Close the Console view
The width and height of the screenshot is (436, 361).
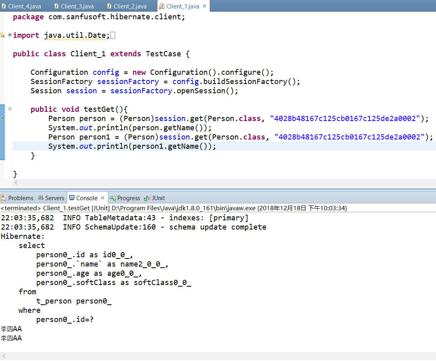tap(103, 198)
